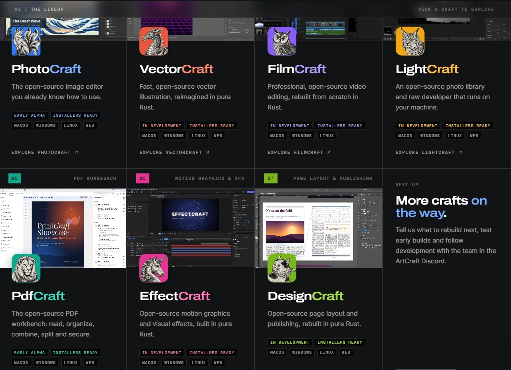
Task: Select the FilmCraft owl app icon
Action: [282, 41]
